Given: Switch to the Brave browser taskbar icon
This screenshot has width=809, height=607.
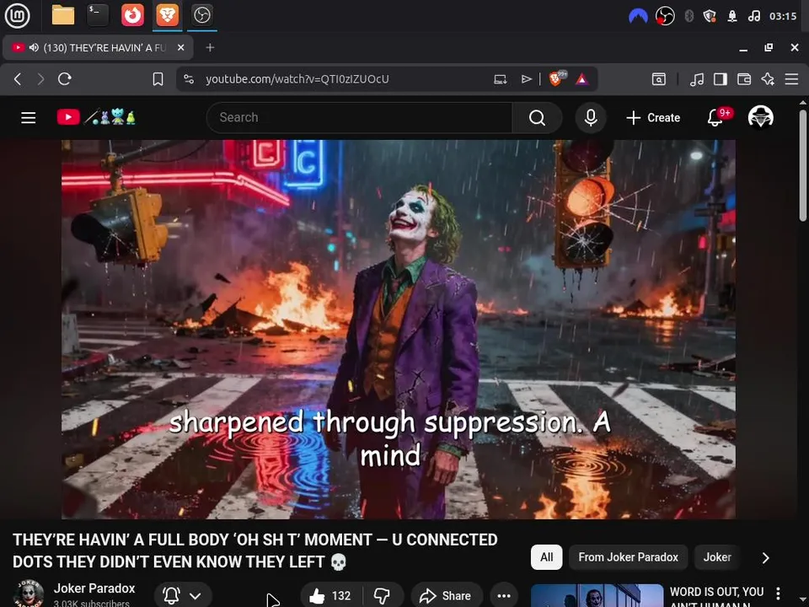Looking at the screenshot, I should click(x=167, y=15).
